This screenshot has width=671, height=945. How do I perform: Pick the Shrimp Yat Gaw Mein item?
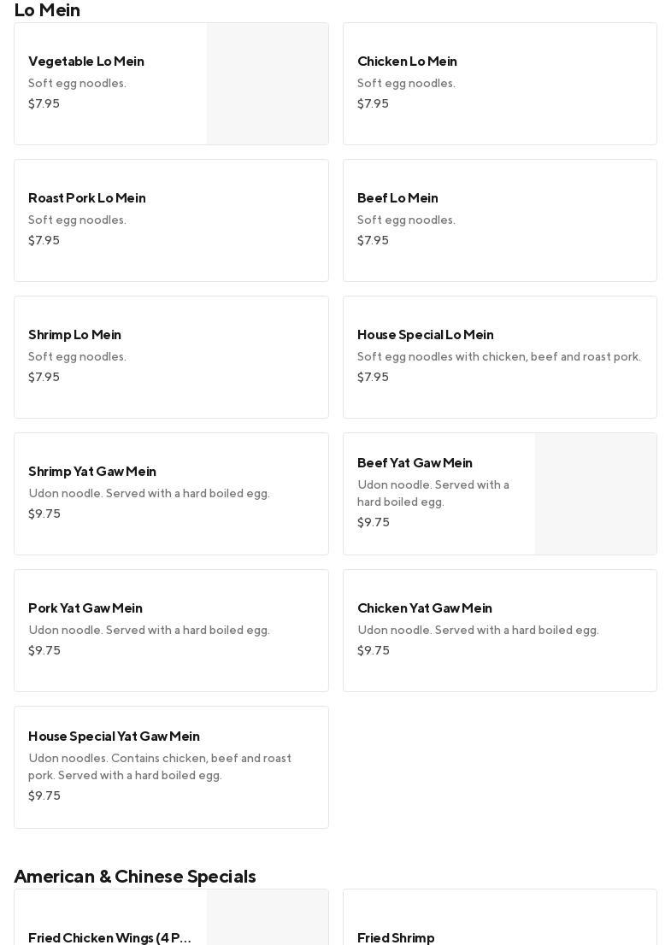[x=92, y=472]
